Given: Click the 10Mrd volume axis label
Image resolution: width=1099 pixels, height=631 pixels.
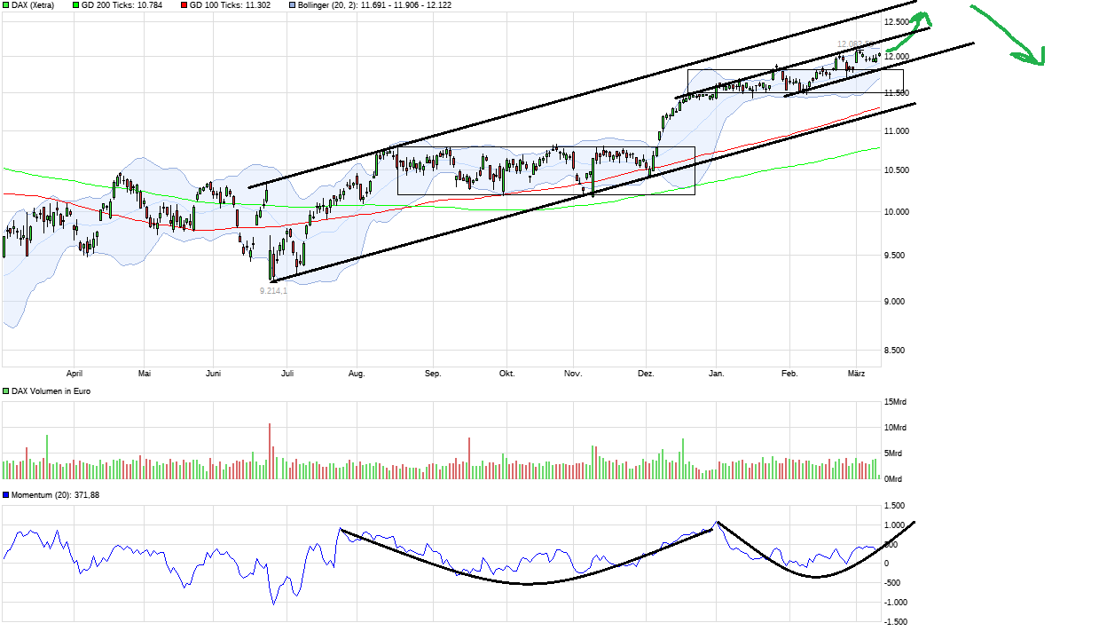Looking at the screenshot, I should tap(896, 428).
